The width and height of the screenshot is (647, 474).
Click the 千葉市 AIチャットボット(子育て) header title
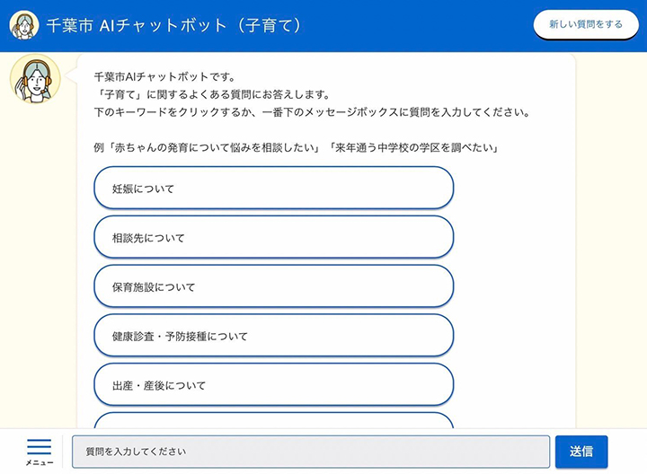pyautogui.click(x=173, y=26)
